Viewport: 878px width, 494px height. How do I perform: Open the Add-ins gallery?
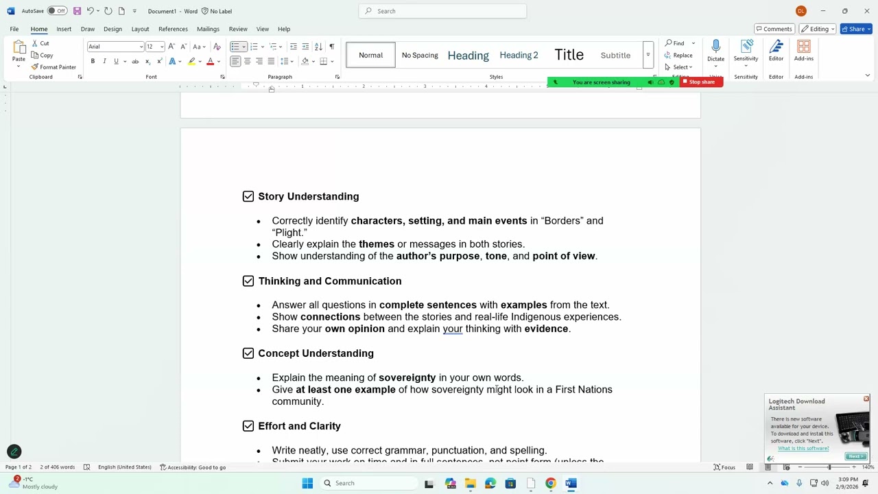(804, 51)
